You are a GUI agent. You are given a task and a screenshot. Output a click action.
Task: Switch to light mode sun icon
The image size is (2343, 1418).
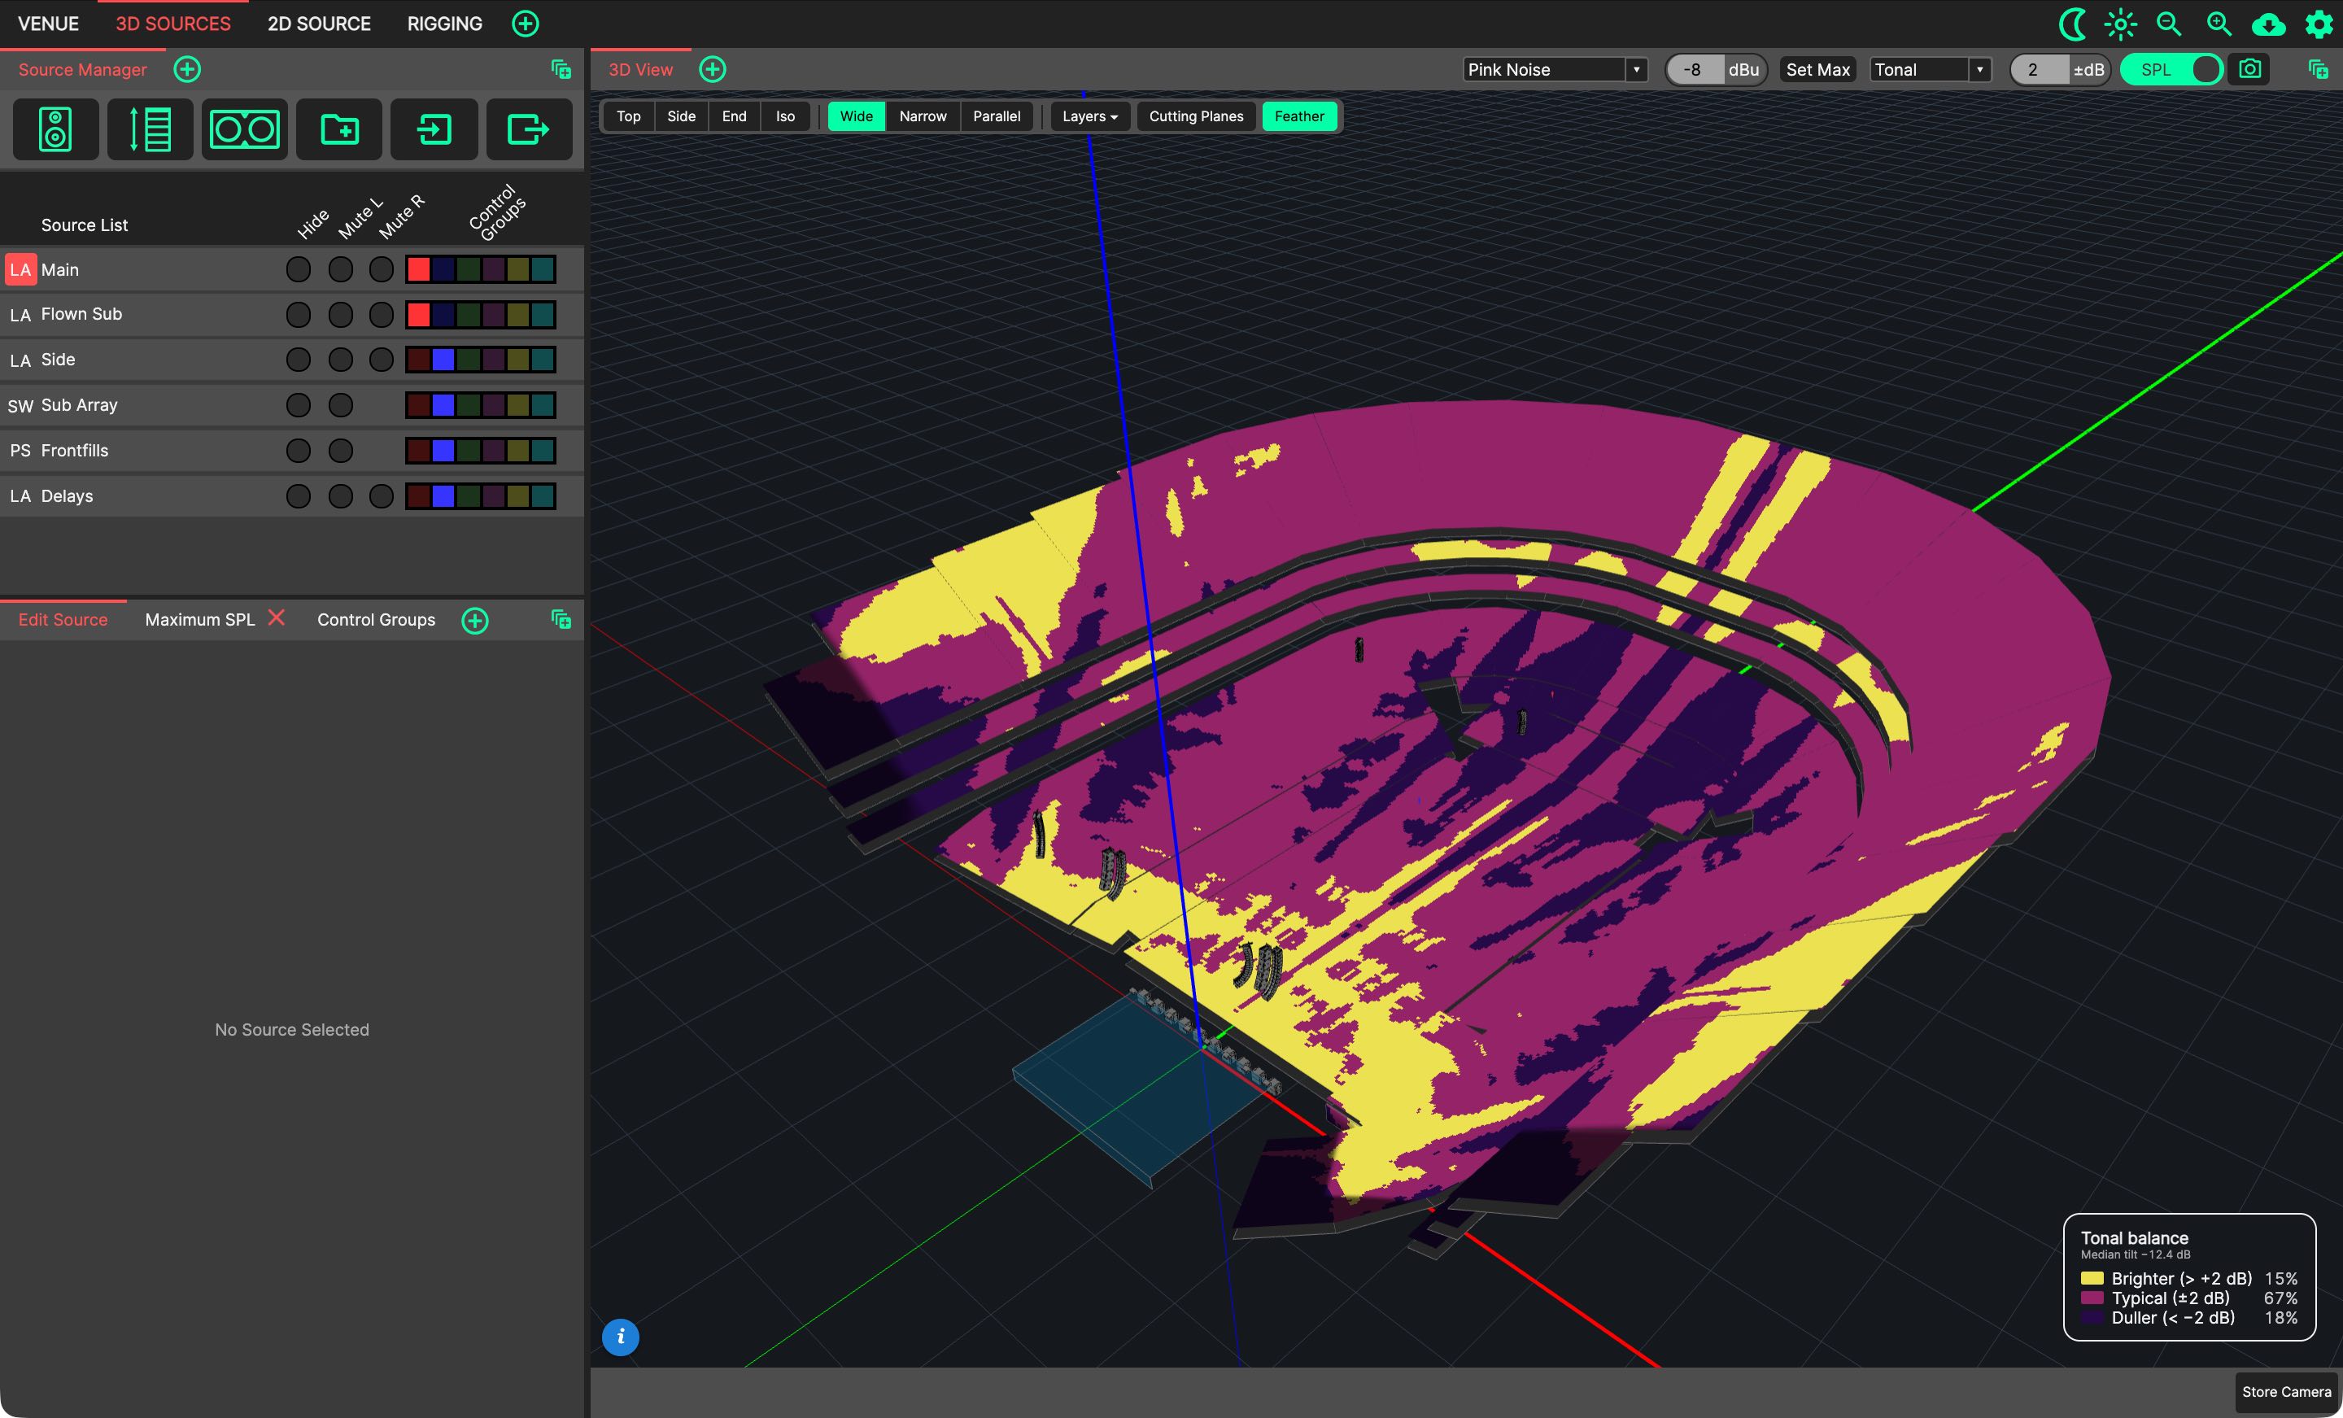coord(2120,24)
